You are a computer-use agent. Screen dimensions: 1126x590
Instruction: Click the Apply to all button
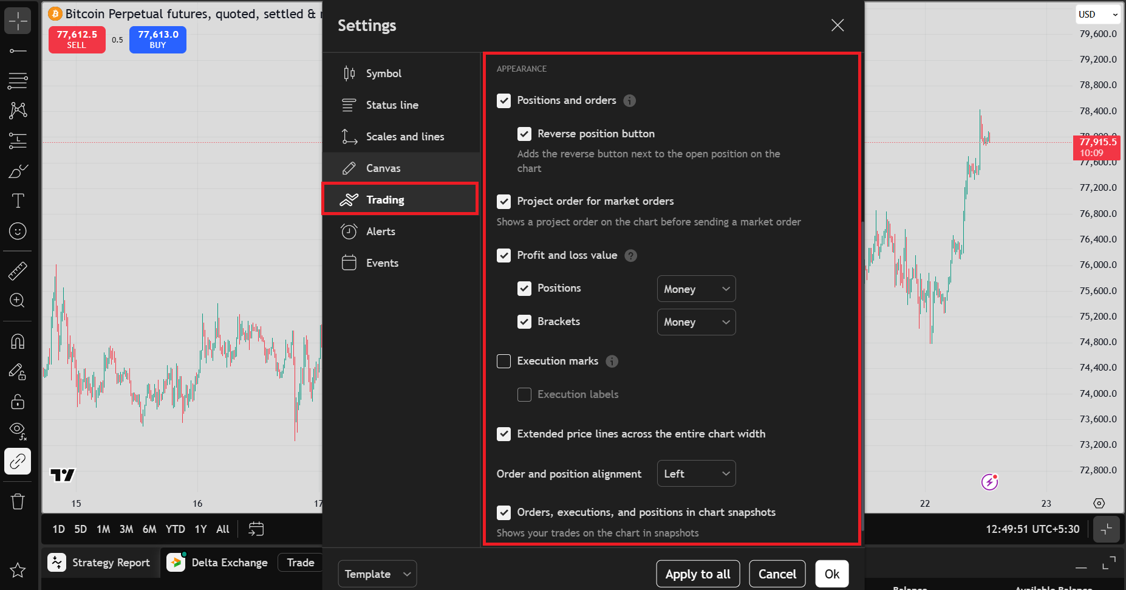pyautogui.click(x=698, y=574)
